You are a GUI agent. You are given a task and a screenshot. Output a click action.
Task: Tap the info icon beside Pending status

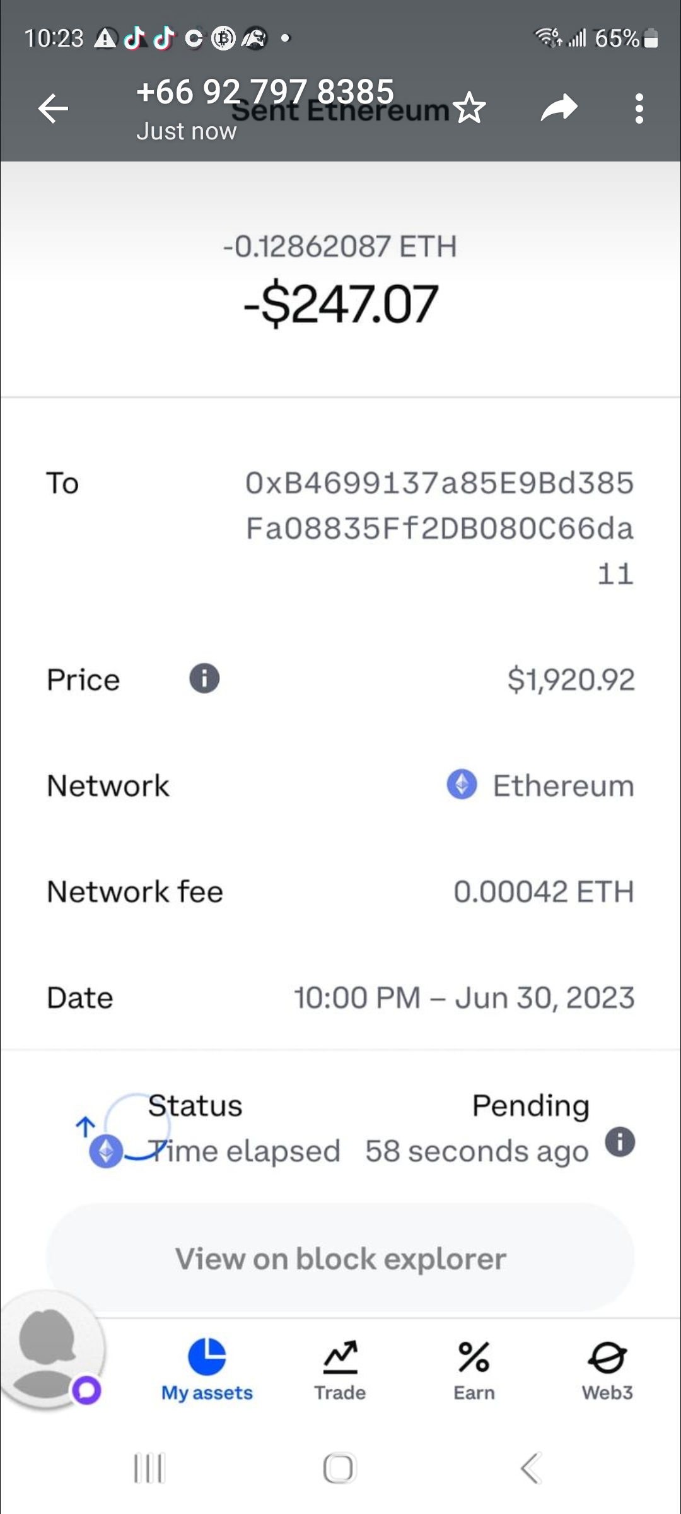click(x=620, y=1142)
